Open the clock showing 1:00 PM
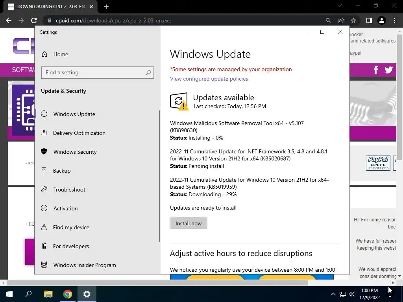Viewport: 403px width, 302px height. (x=370, y=294)
